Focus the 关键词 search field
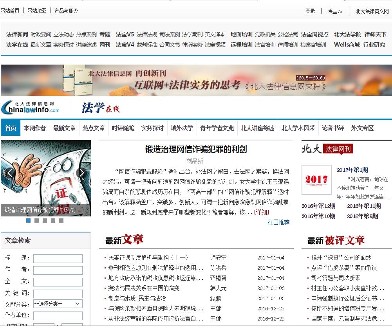Viewport: 392px width, 326px height. coord(58,294)
